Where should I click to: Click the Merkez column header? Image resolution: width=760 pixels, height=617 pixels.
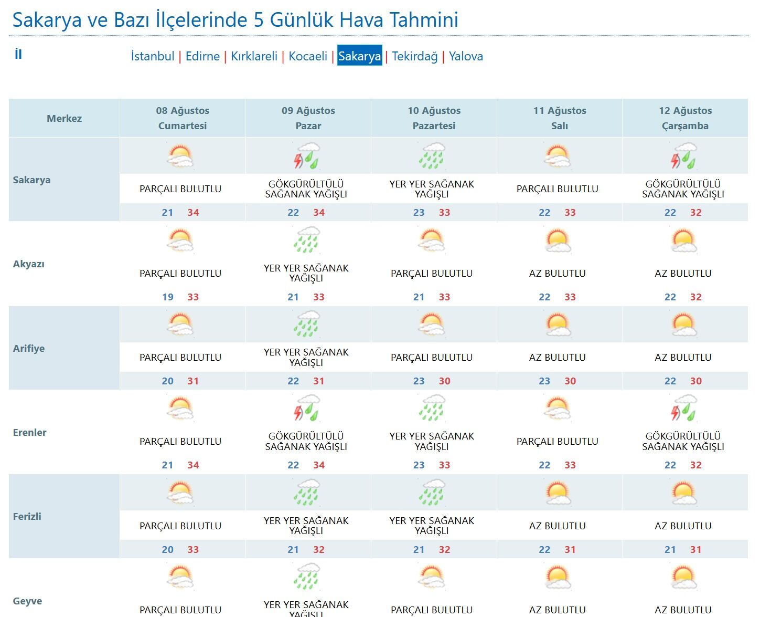tap(64, 118)
